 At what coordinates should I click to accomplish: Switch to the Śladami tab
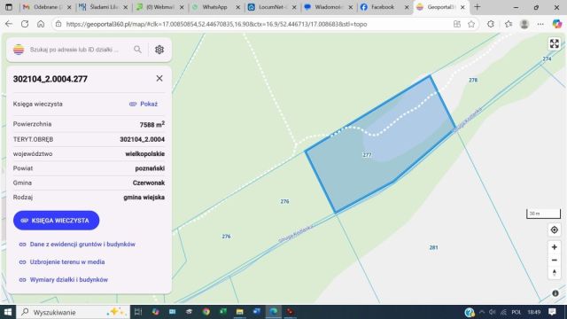[103, 7]
